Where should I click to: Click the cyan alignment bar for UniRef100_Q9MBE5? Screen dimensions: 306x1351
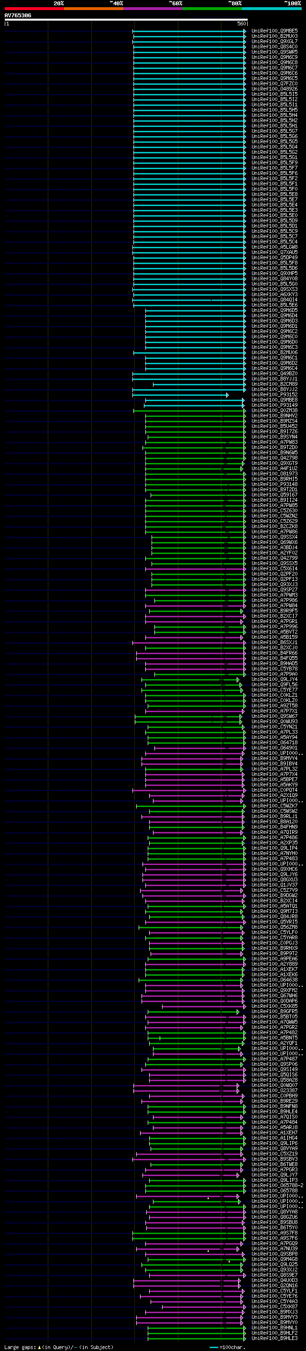[189, 31]
